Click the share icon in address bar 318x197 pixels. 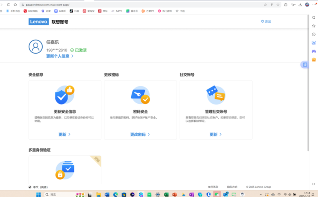[x=265, y=5]
